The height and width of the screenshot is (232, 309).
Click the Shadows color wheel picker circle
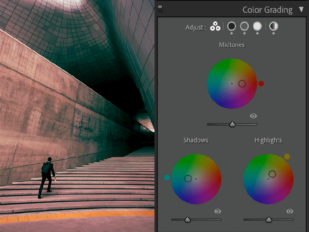pos(188,178)
